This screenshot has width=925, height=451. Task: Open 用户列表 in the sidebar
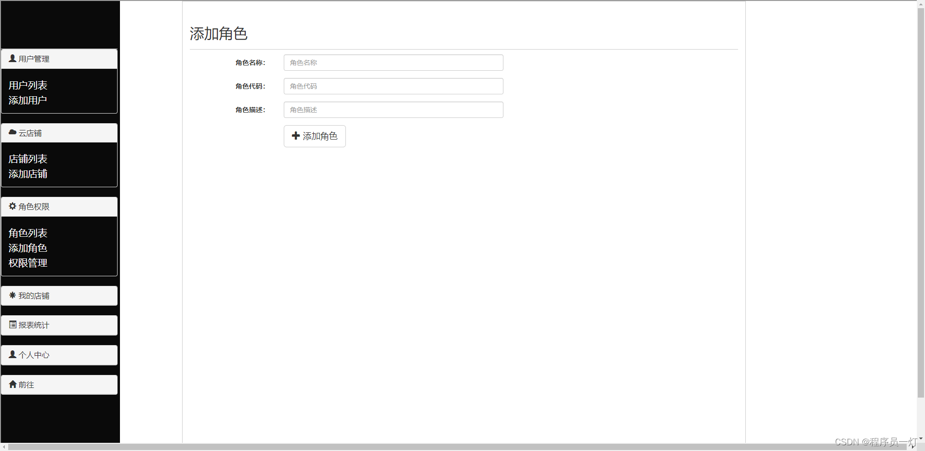[28, 85]
